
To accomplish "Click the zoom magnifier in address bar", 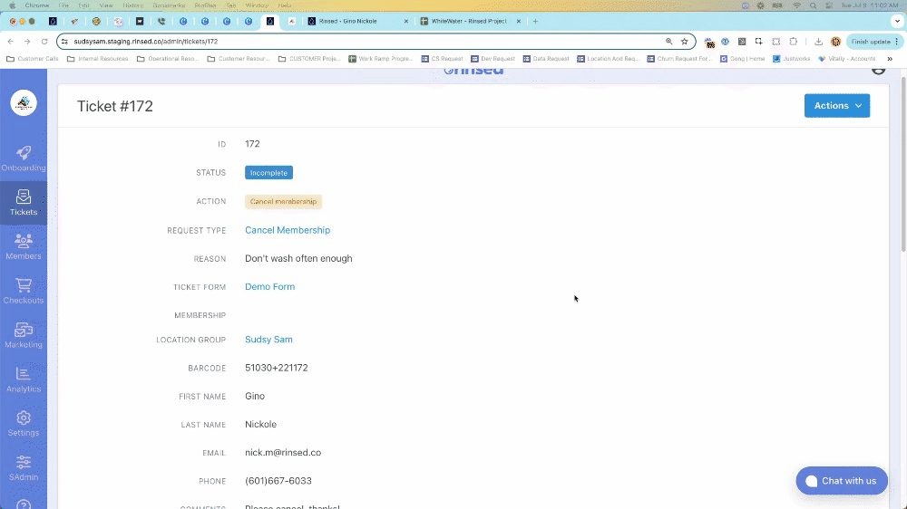I will tap(668, 42).
